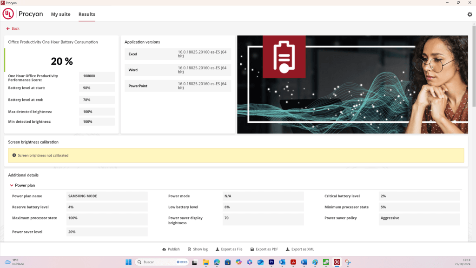Click the Maximum processor state 100% value
This screenshot has width=476, height=268.
(107, 220)
